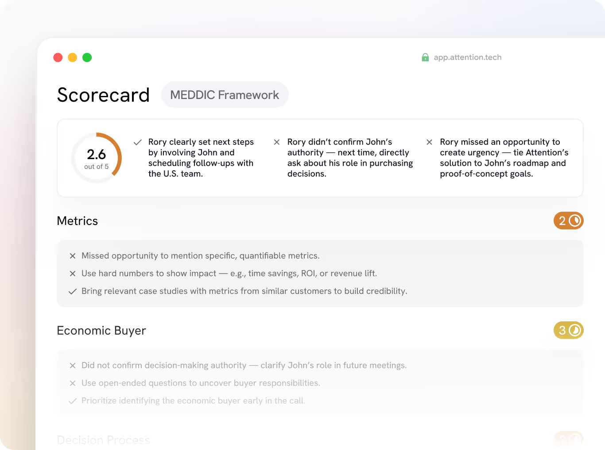Click the X icon next to "Missed opportunity to mention"
Viewport: 605px width, 450px height.
pyautogui.click(x=73, y=256)
